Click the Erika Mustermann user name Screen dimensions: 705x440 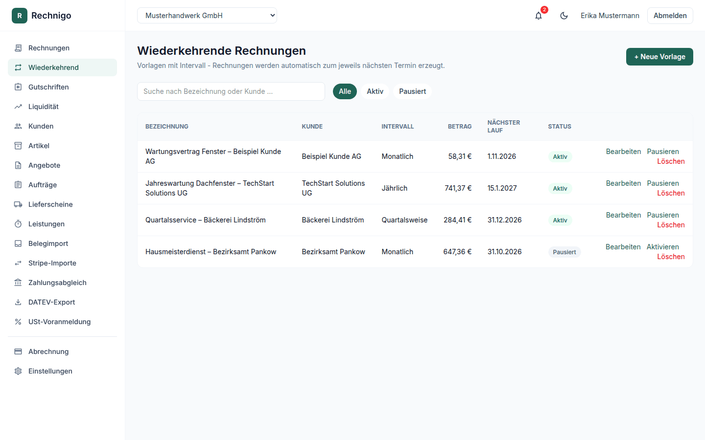610,16
